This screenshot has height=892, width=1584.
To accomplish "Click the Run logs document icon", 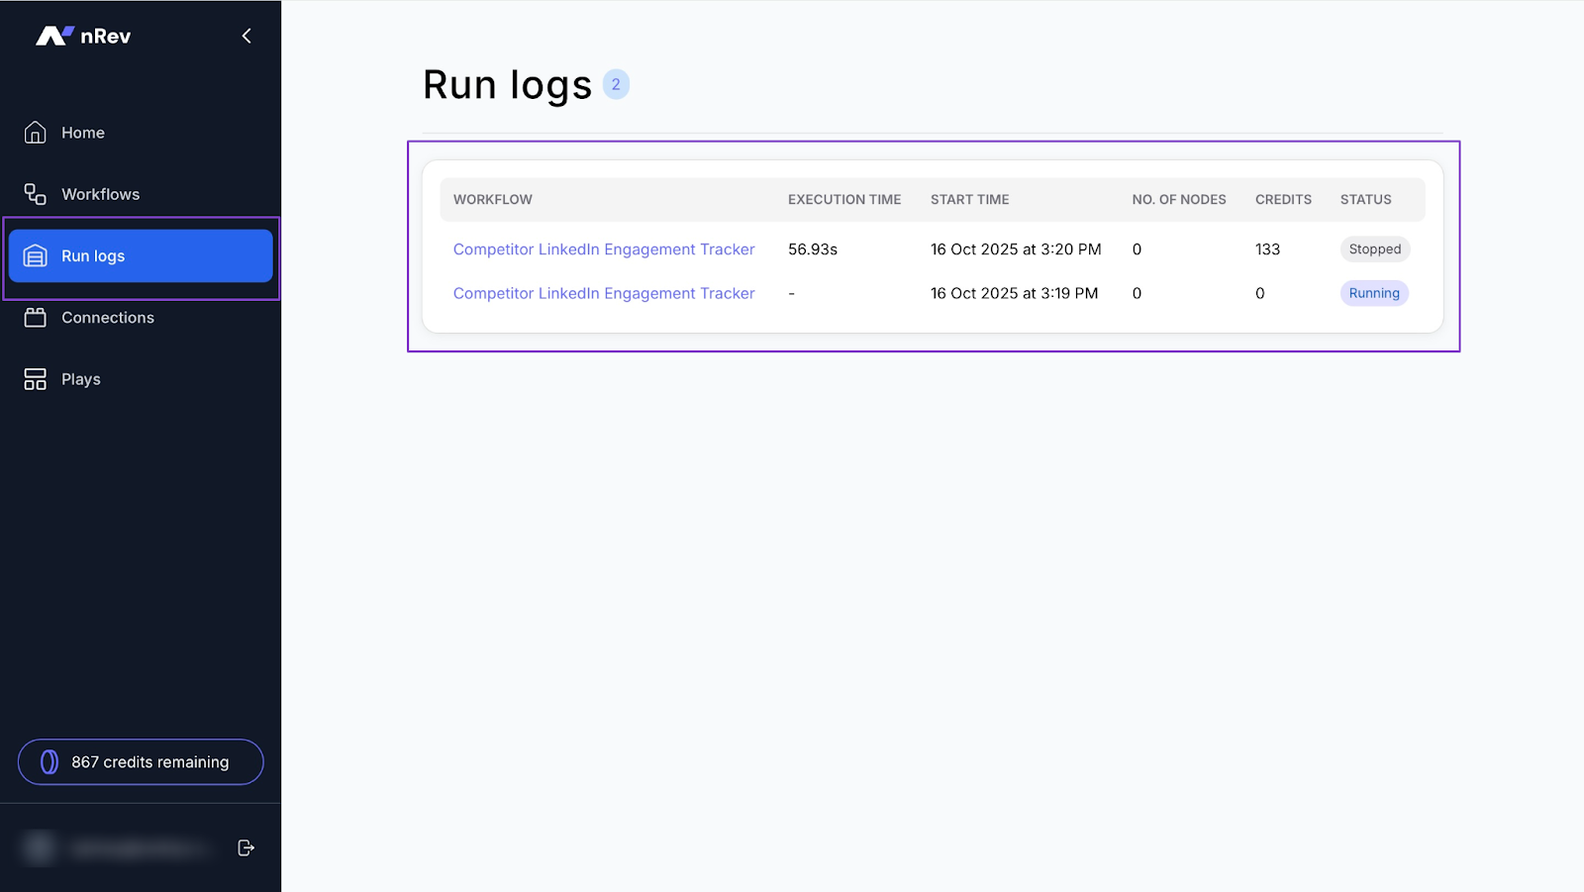I will click(x=36, y=255).
